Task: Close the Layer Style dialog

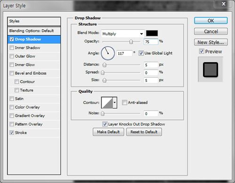Action: click(224, 4)
